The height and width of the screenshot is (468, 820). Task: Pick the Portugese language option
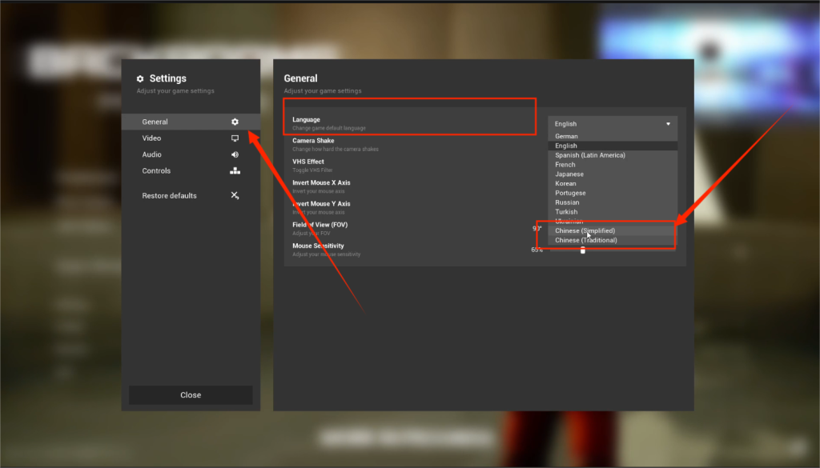click(570, 193)
